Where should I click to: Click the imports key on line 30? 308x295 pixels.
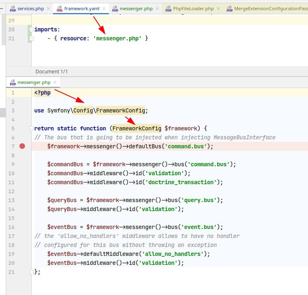click(x=46, y=29)
